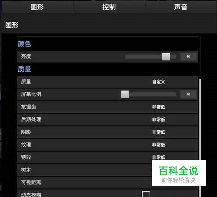Change the 阴影 quality option 非常低

pyautogui.click(x=158, y=132)
